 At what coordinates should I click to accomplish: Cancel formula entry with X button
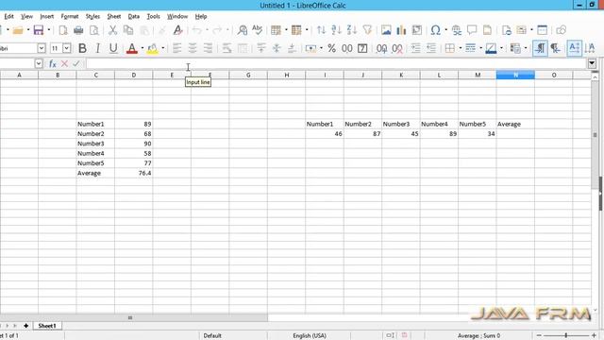pos(64,63)
